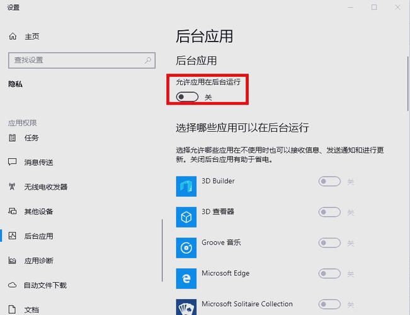The height and width of the screenshot is (315, 410).
Task: Click the 自动文件下载 cloud icon
Action: click(13, 285)
